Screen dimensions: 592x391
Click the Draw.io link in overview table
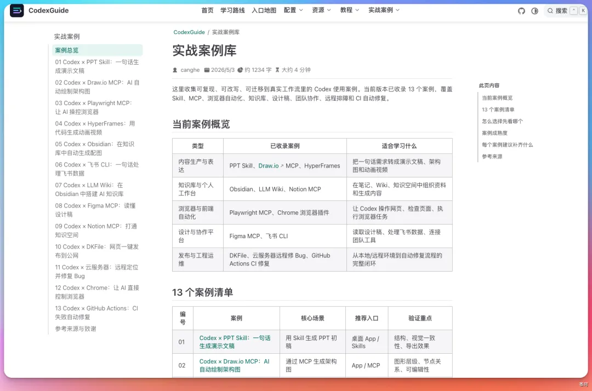click(x=269, y=166)
